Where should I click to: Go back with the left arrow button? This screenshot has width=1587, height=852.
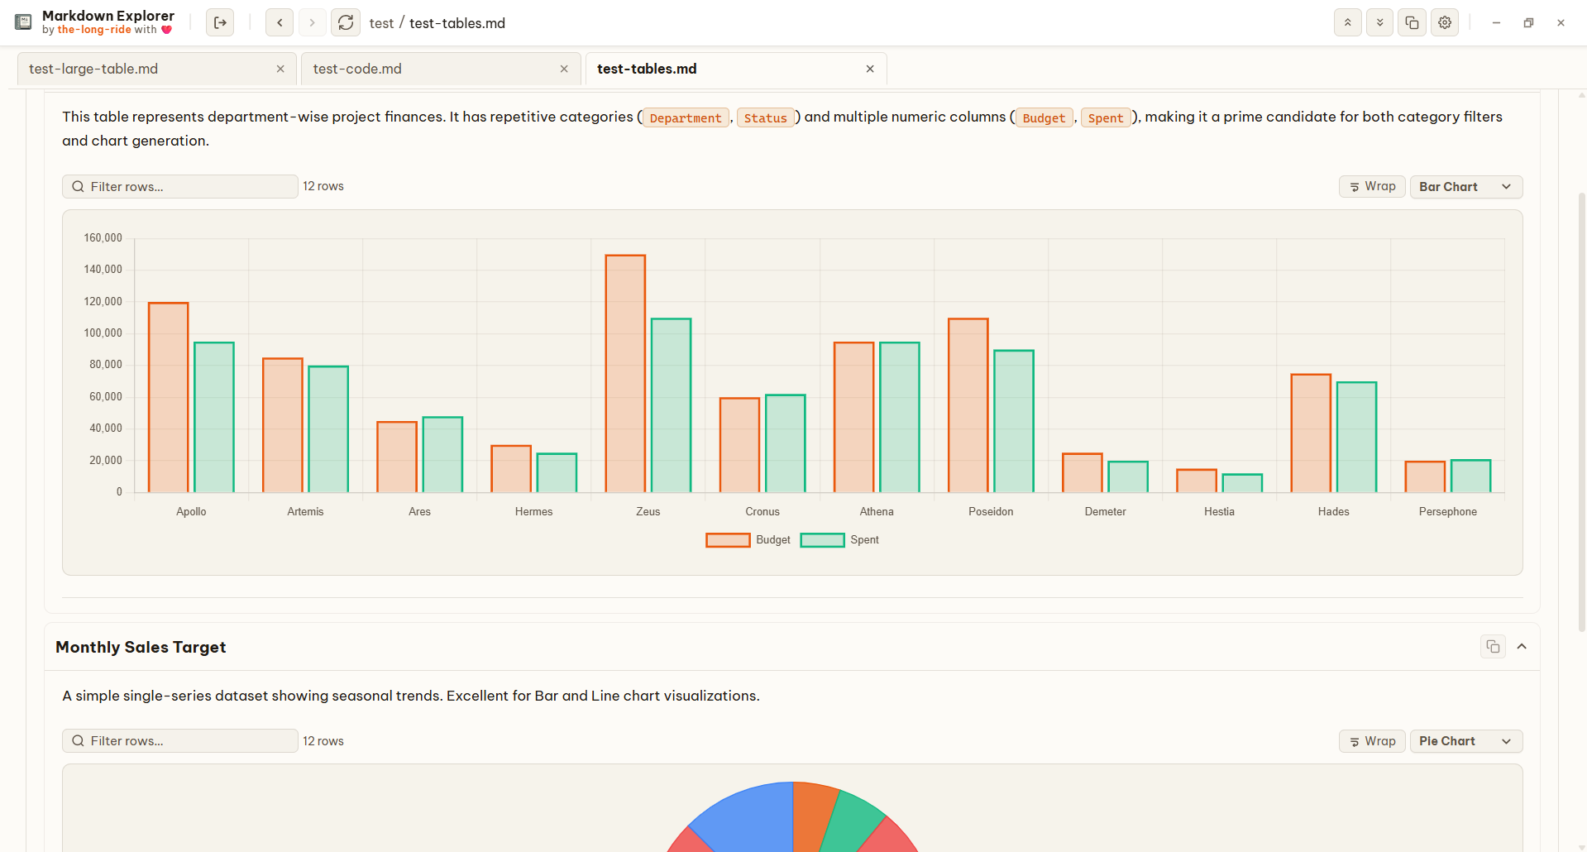[280, 22]
